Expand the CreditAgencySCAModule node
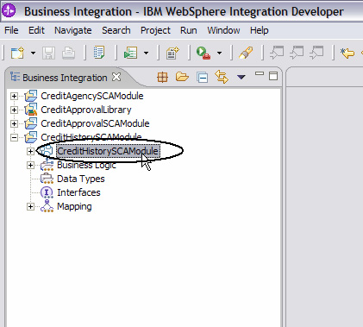 (x=14, y=96)
